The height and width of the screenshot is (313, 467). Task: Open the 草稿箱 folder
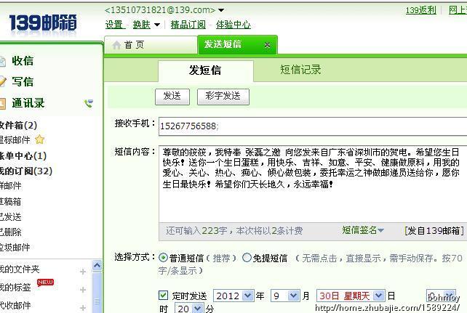pyautogui.click(x=10, y=202)
